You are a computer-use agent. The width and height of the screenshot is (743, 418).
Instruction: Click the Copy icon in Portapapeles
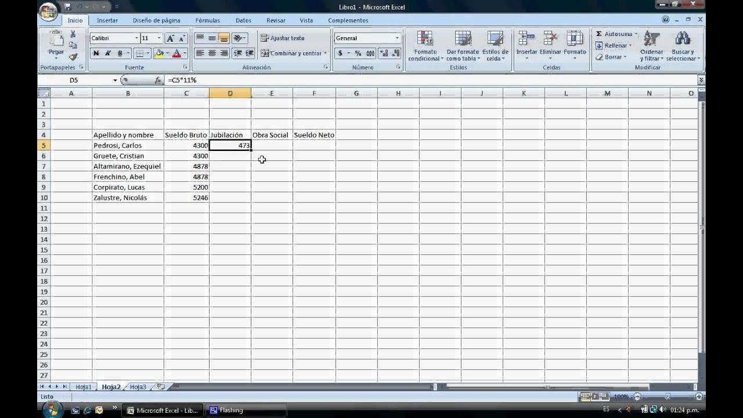coord(73,45)
